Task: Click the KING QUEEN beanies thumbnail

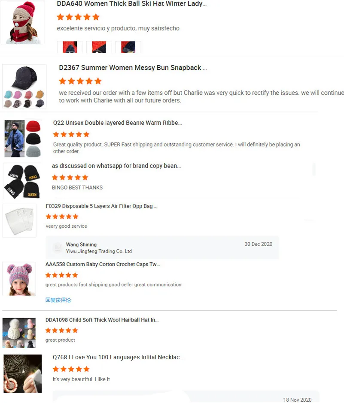Action: 22,181
